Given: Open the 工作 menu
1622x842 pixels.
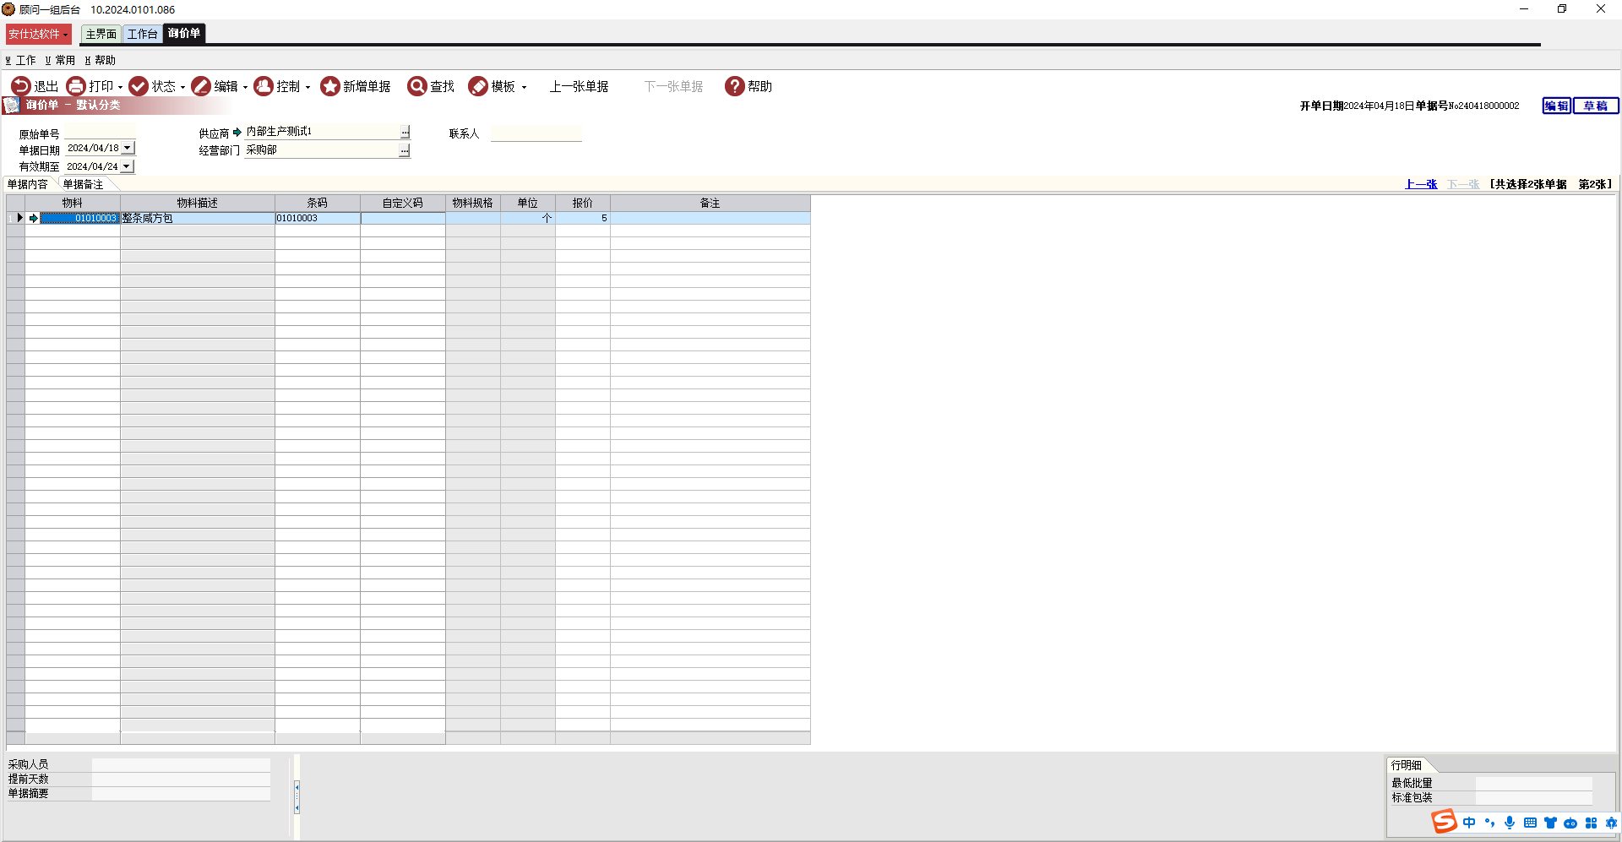Looking at the screenshot, I should coord(20,60).
